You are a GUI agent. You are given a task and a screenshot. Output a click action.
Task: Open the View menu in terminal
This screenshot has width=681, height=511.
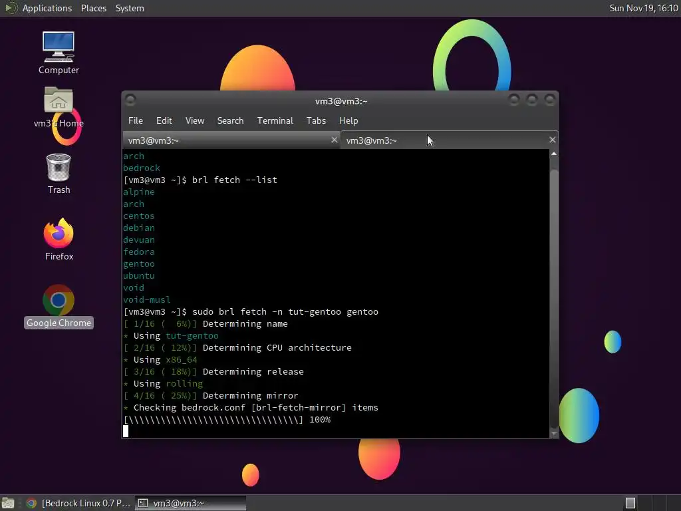pos(195,121)
